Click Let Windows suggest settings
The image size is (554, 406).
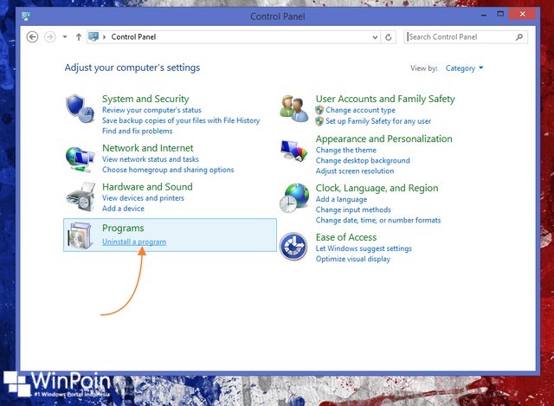tap(364, 248)
